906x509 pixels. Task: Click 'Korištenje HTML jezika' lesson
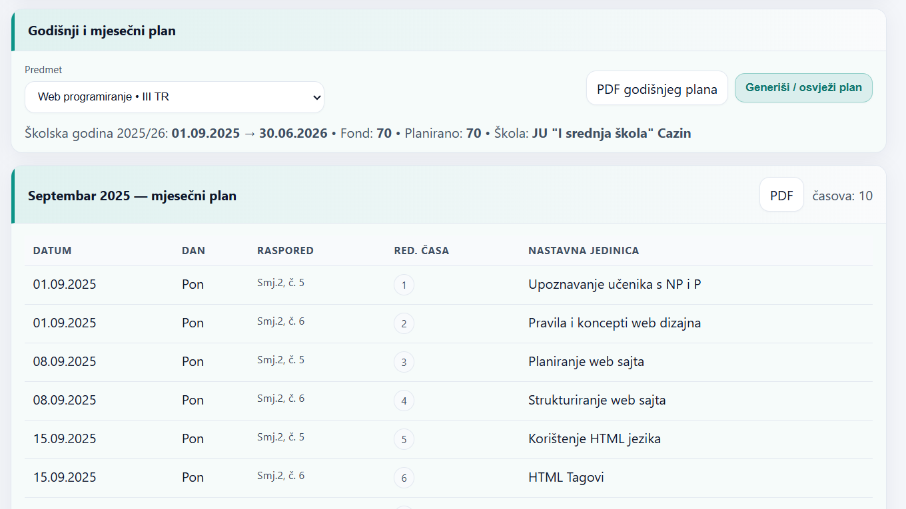[x=594, y=439]
